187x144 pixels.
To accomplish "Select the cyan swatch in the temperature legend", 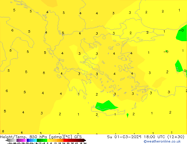I will (x=36, y=140).
